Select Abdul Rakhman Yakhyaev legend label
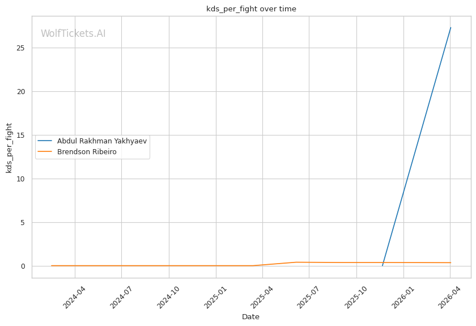The image size is (476, 326). [x=102, y=141]
